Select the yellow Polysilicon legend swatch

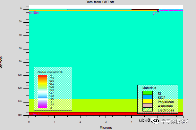(147, 101)
